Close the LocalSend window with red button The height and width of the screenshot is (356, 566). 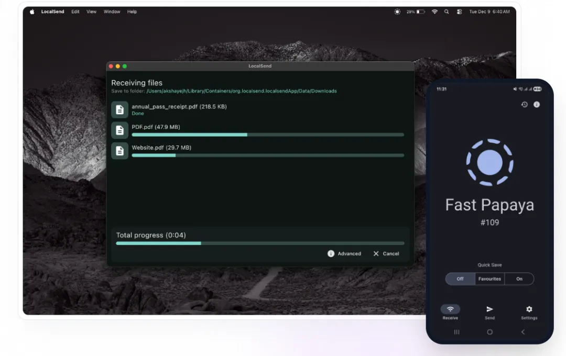[111, 66]
